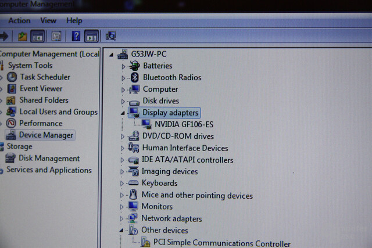372x248 pixels.
Task: Toggle show/hide action pane button
Action: (x=91, y=36)
